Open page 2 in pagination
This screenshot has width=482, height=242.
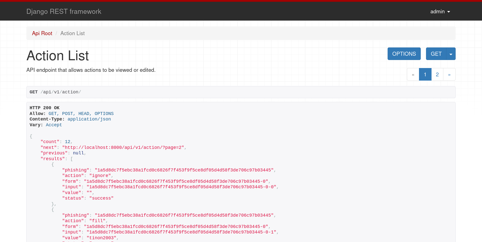pyautogui.click(x=437, y=75)
